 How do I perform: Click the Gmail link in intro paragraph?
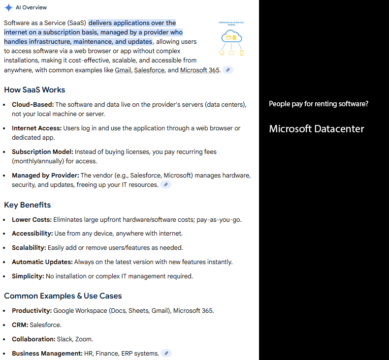(x=123, y=70)
